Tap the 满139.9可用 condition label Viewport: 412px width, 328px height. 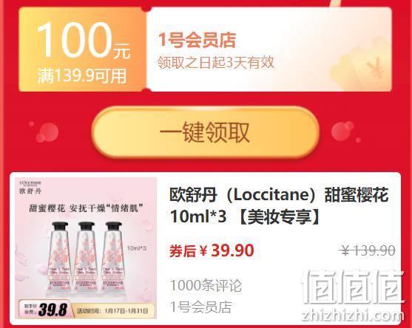pos(81,76)
